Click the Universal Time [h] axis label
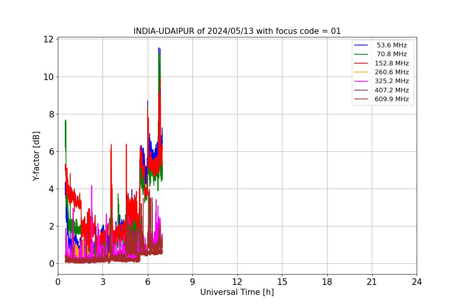The height and width of the screenshot is (308, 463). point(237,292)
